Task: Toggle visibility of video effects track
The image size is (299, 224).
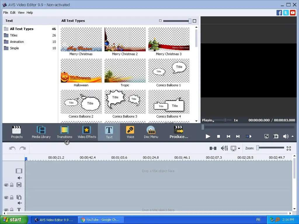Action: pos(6,185)
